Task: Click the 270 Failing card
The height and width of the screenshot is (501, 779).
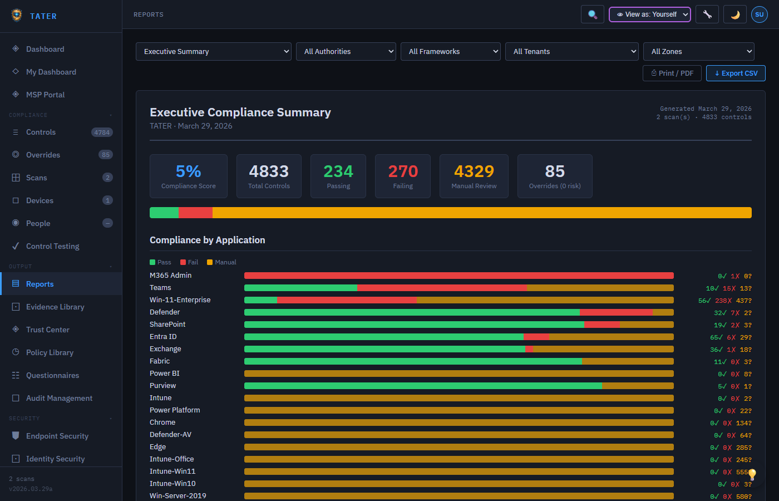Action: [x=403, y=176]
